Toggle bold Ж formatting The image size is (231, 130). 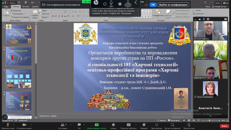pos(53,16)
